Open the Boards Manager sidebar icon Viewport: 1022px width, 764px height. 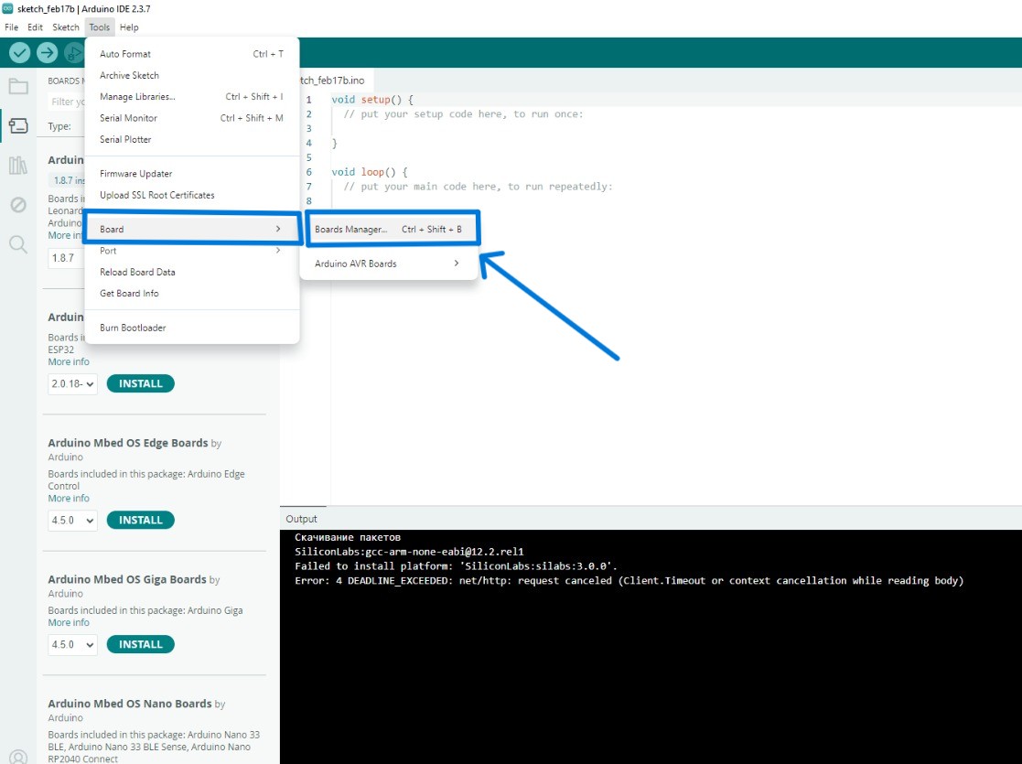point(18,126)
